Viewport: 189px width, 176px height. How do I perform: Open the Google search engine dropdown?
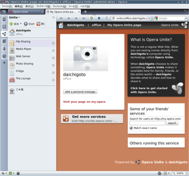[x=186, y=18]
